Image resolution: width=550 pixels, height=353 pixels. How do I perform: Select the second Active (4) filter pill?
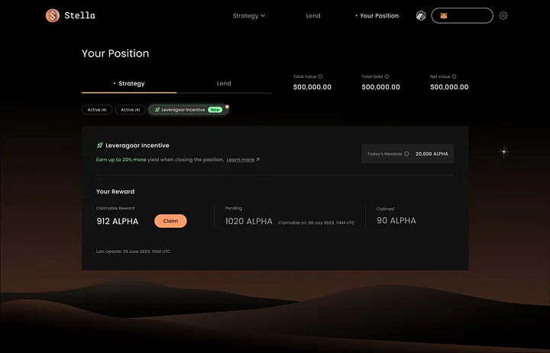pyautogui.click(x=130, y=110)
